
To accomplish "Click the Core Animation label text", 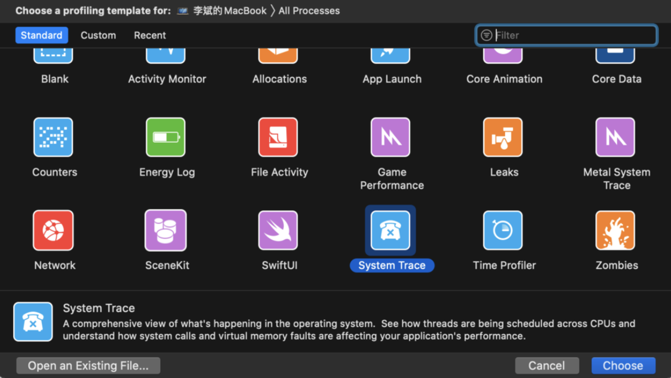I will click(x=504, y=79).
